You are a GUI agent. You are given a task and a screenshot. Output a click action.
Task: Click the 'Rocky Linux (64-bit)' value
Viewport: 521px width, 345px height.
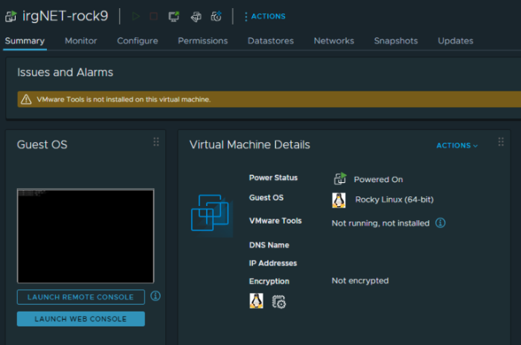pyautogui.click(x=394, y=199)
